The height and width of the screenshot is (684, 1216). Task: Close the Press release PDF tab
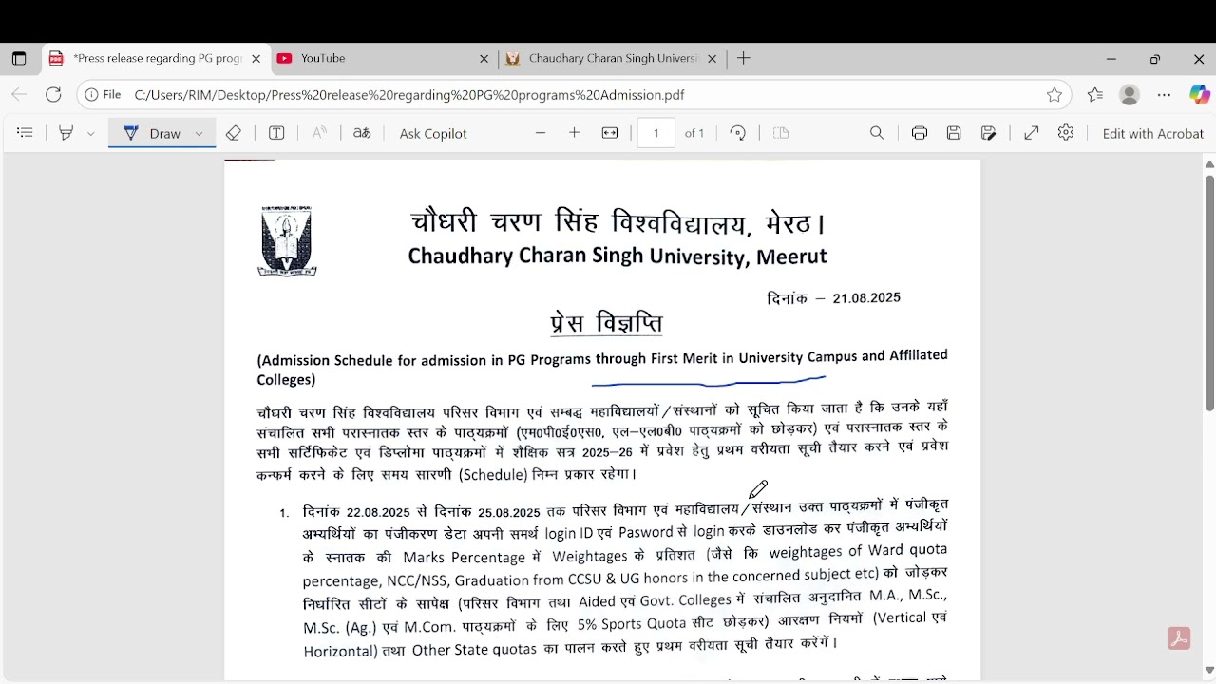pyautogui.click(x=256, y=59)
